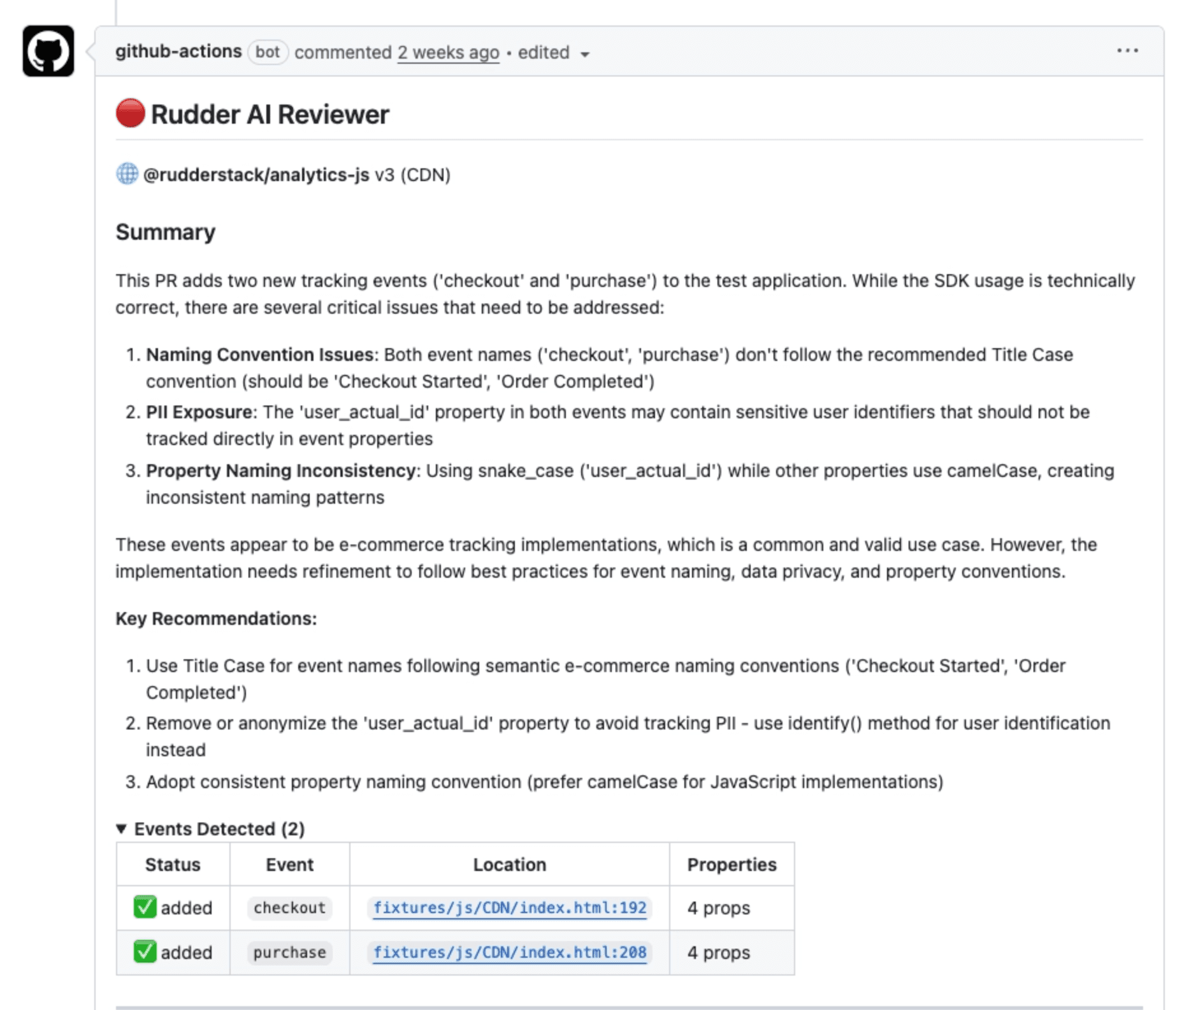
Task: Click the 'checkout' event code tag
Action: [289, 907]
